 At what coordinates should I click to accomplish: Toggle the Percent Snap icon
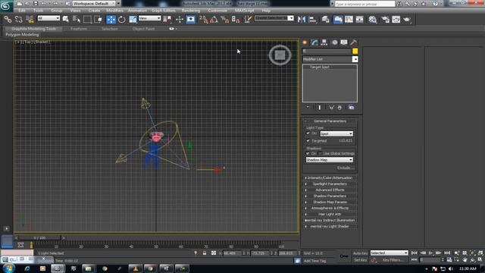click(225, 20)
